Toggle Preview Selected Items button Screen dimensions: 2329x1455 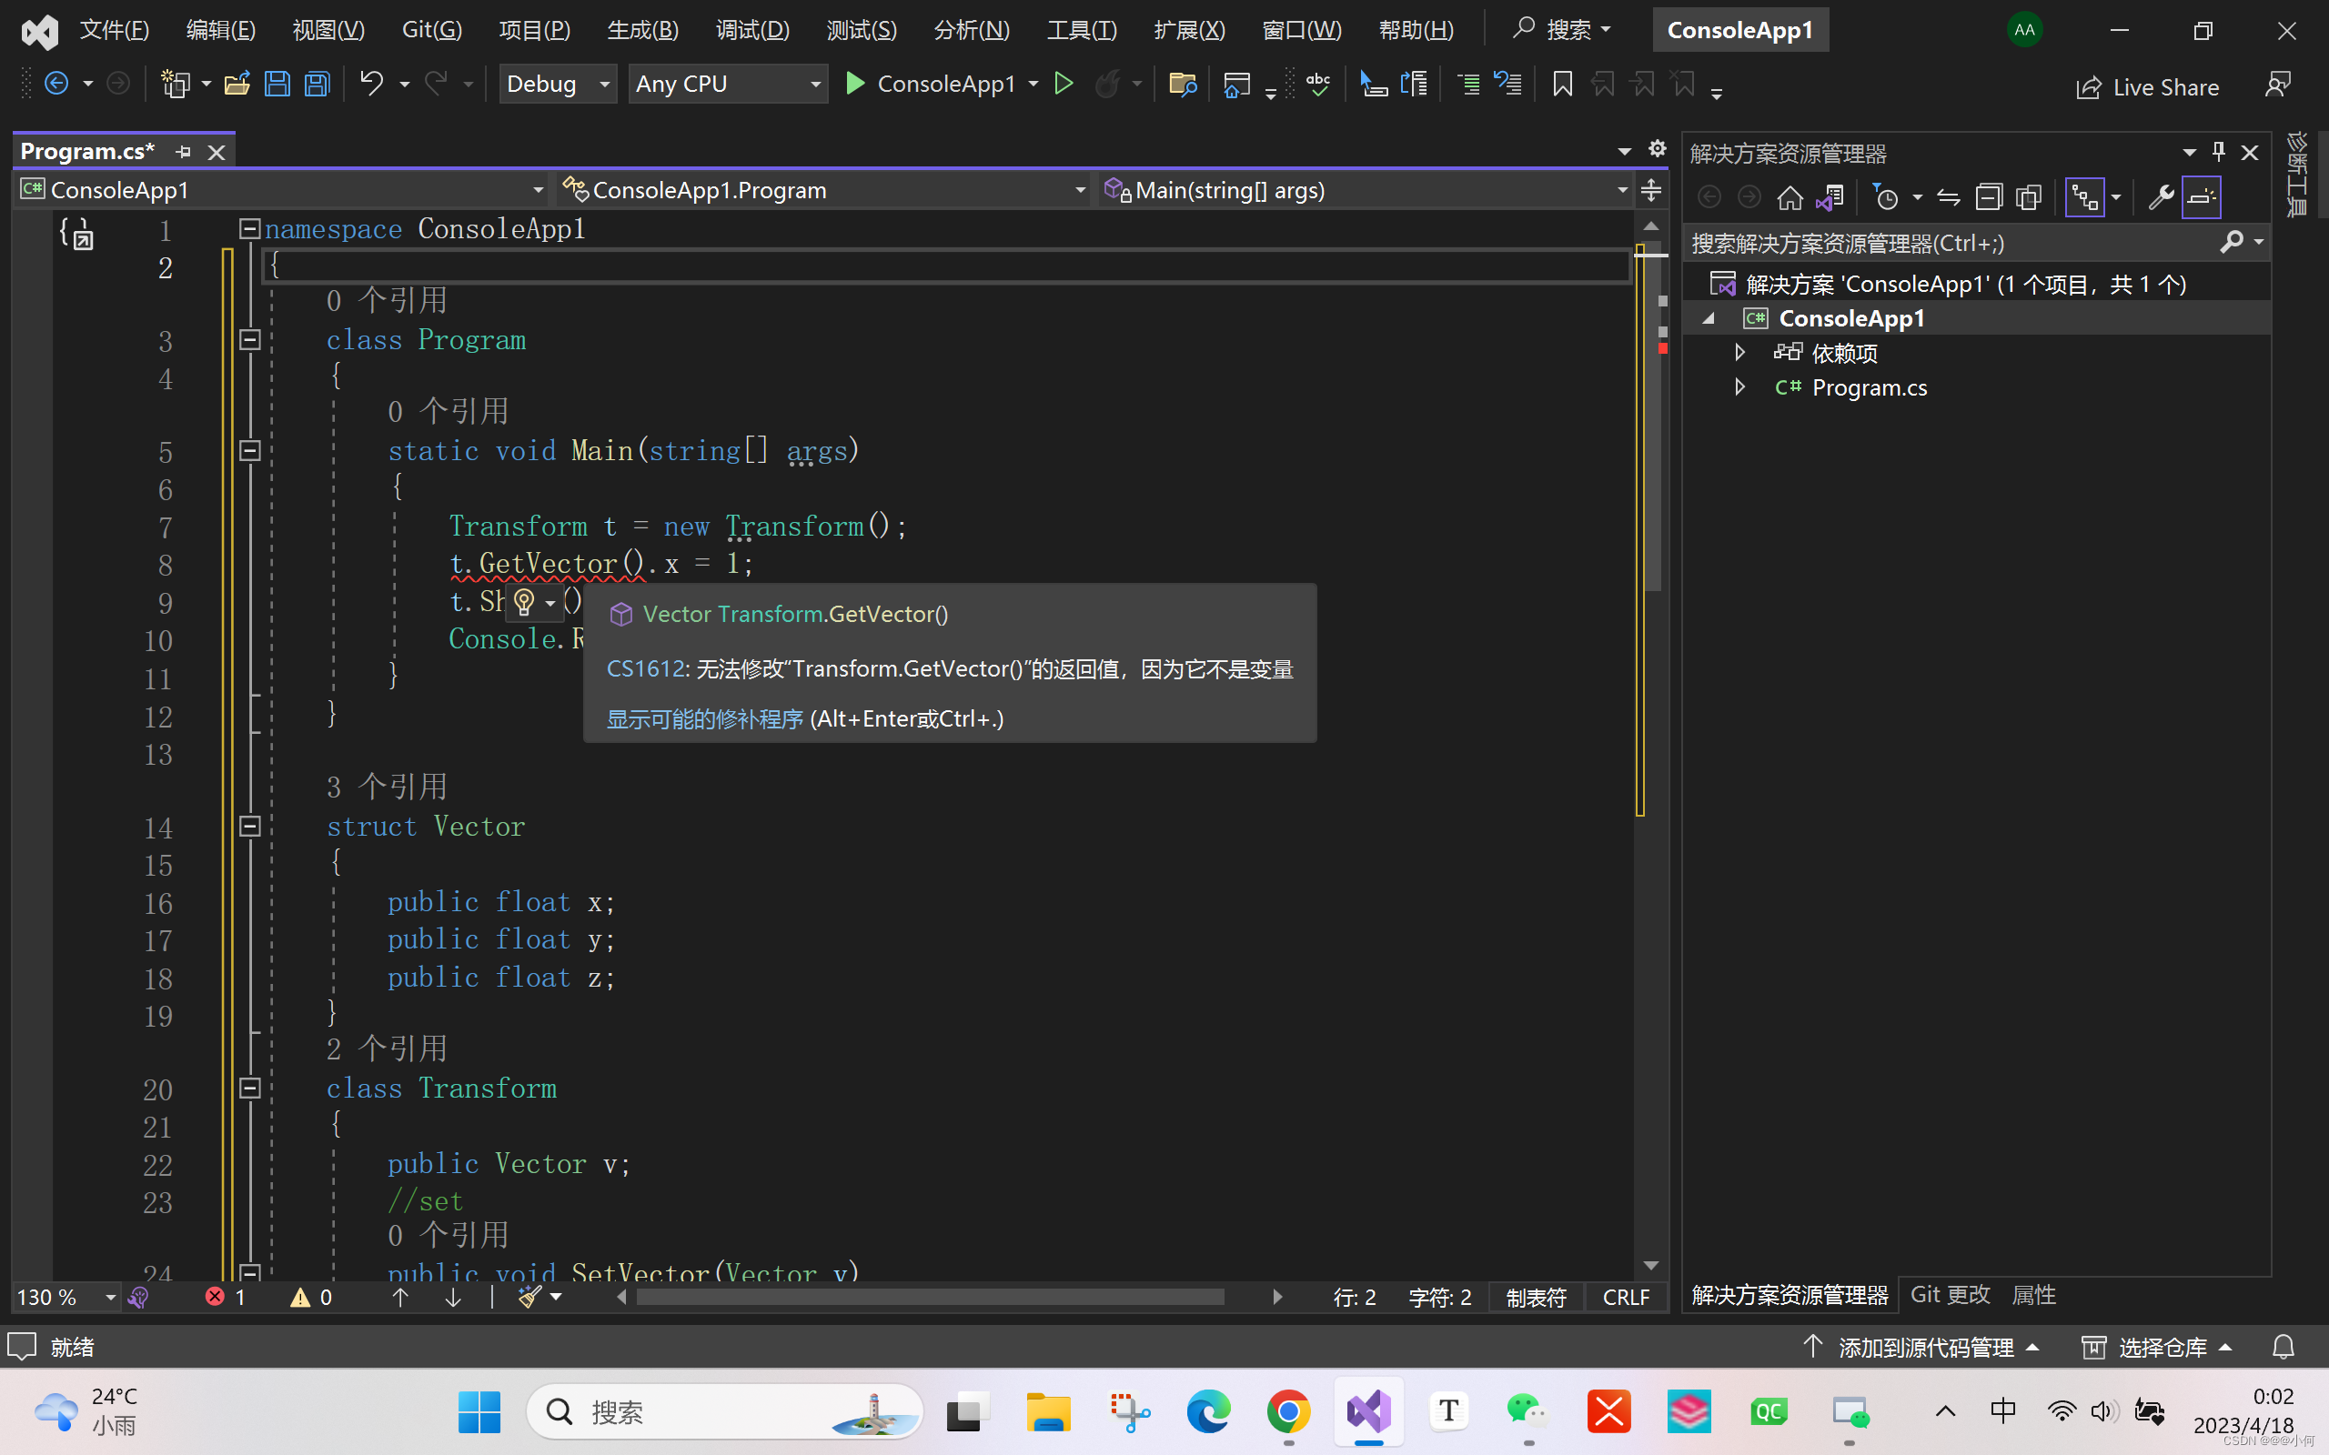pyautogui.click(x=2200, y=197)
